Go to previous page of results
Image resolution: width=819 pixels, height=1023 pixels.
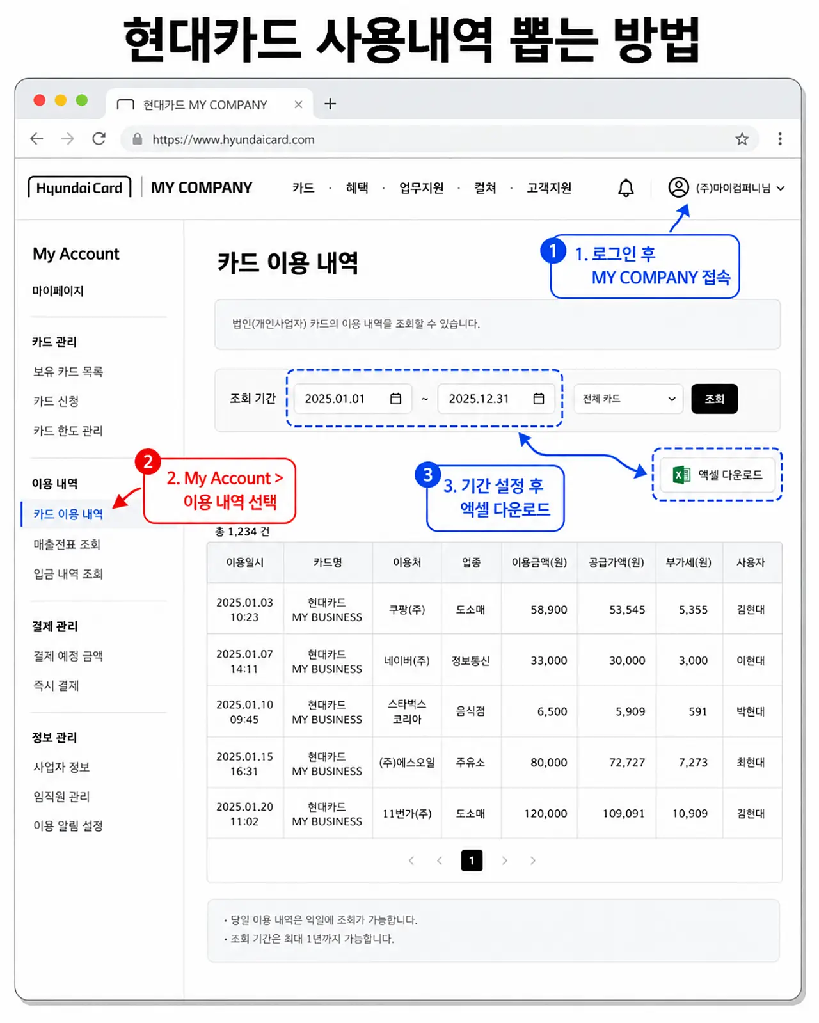click(440, 860)
